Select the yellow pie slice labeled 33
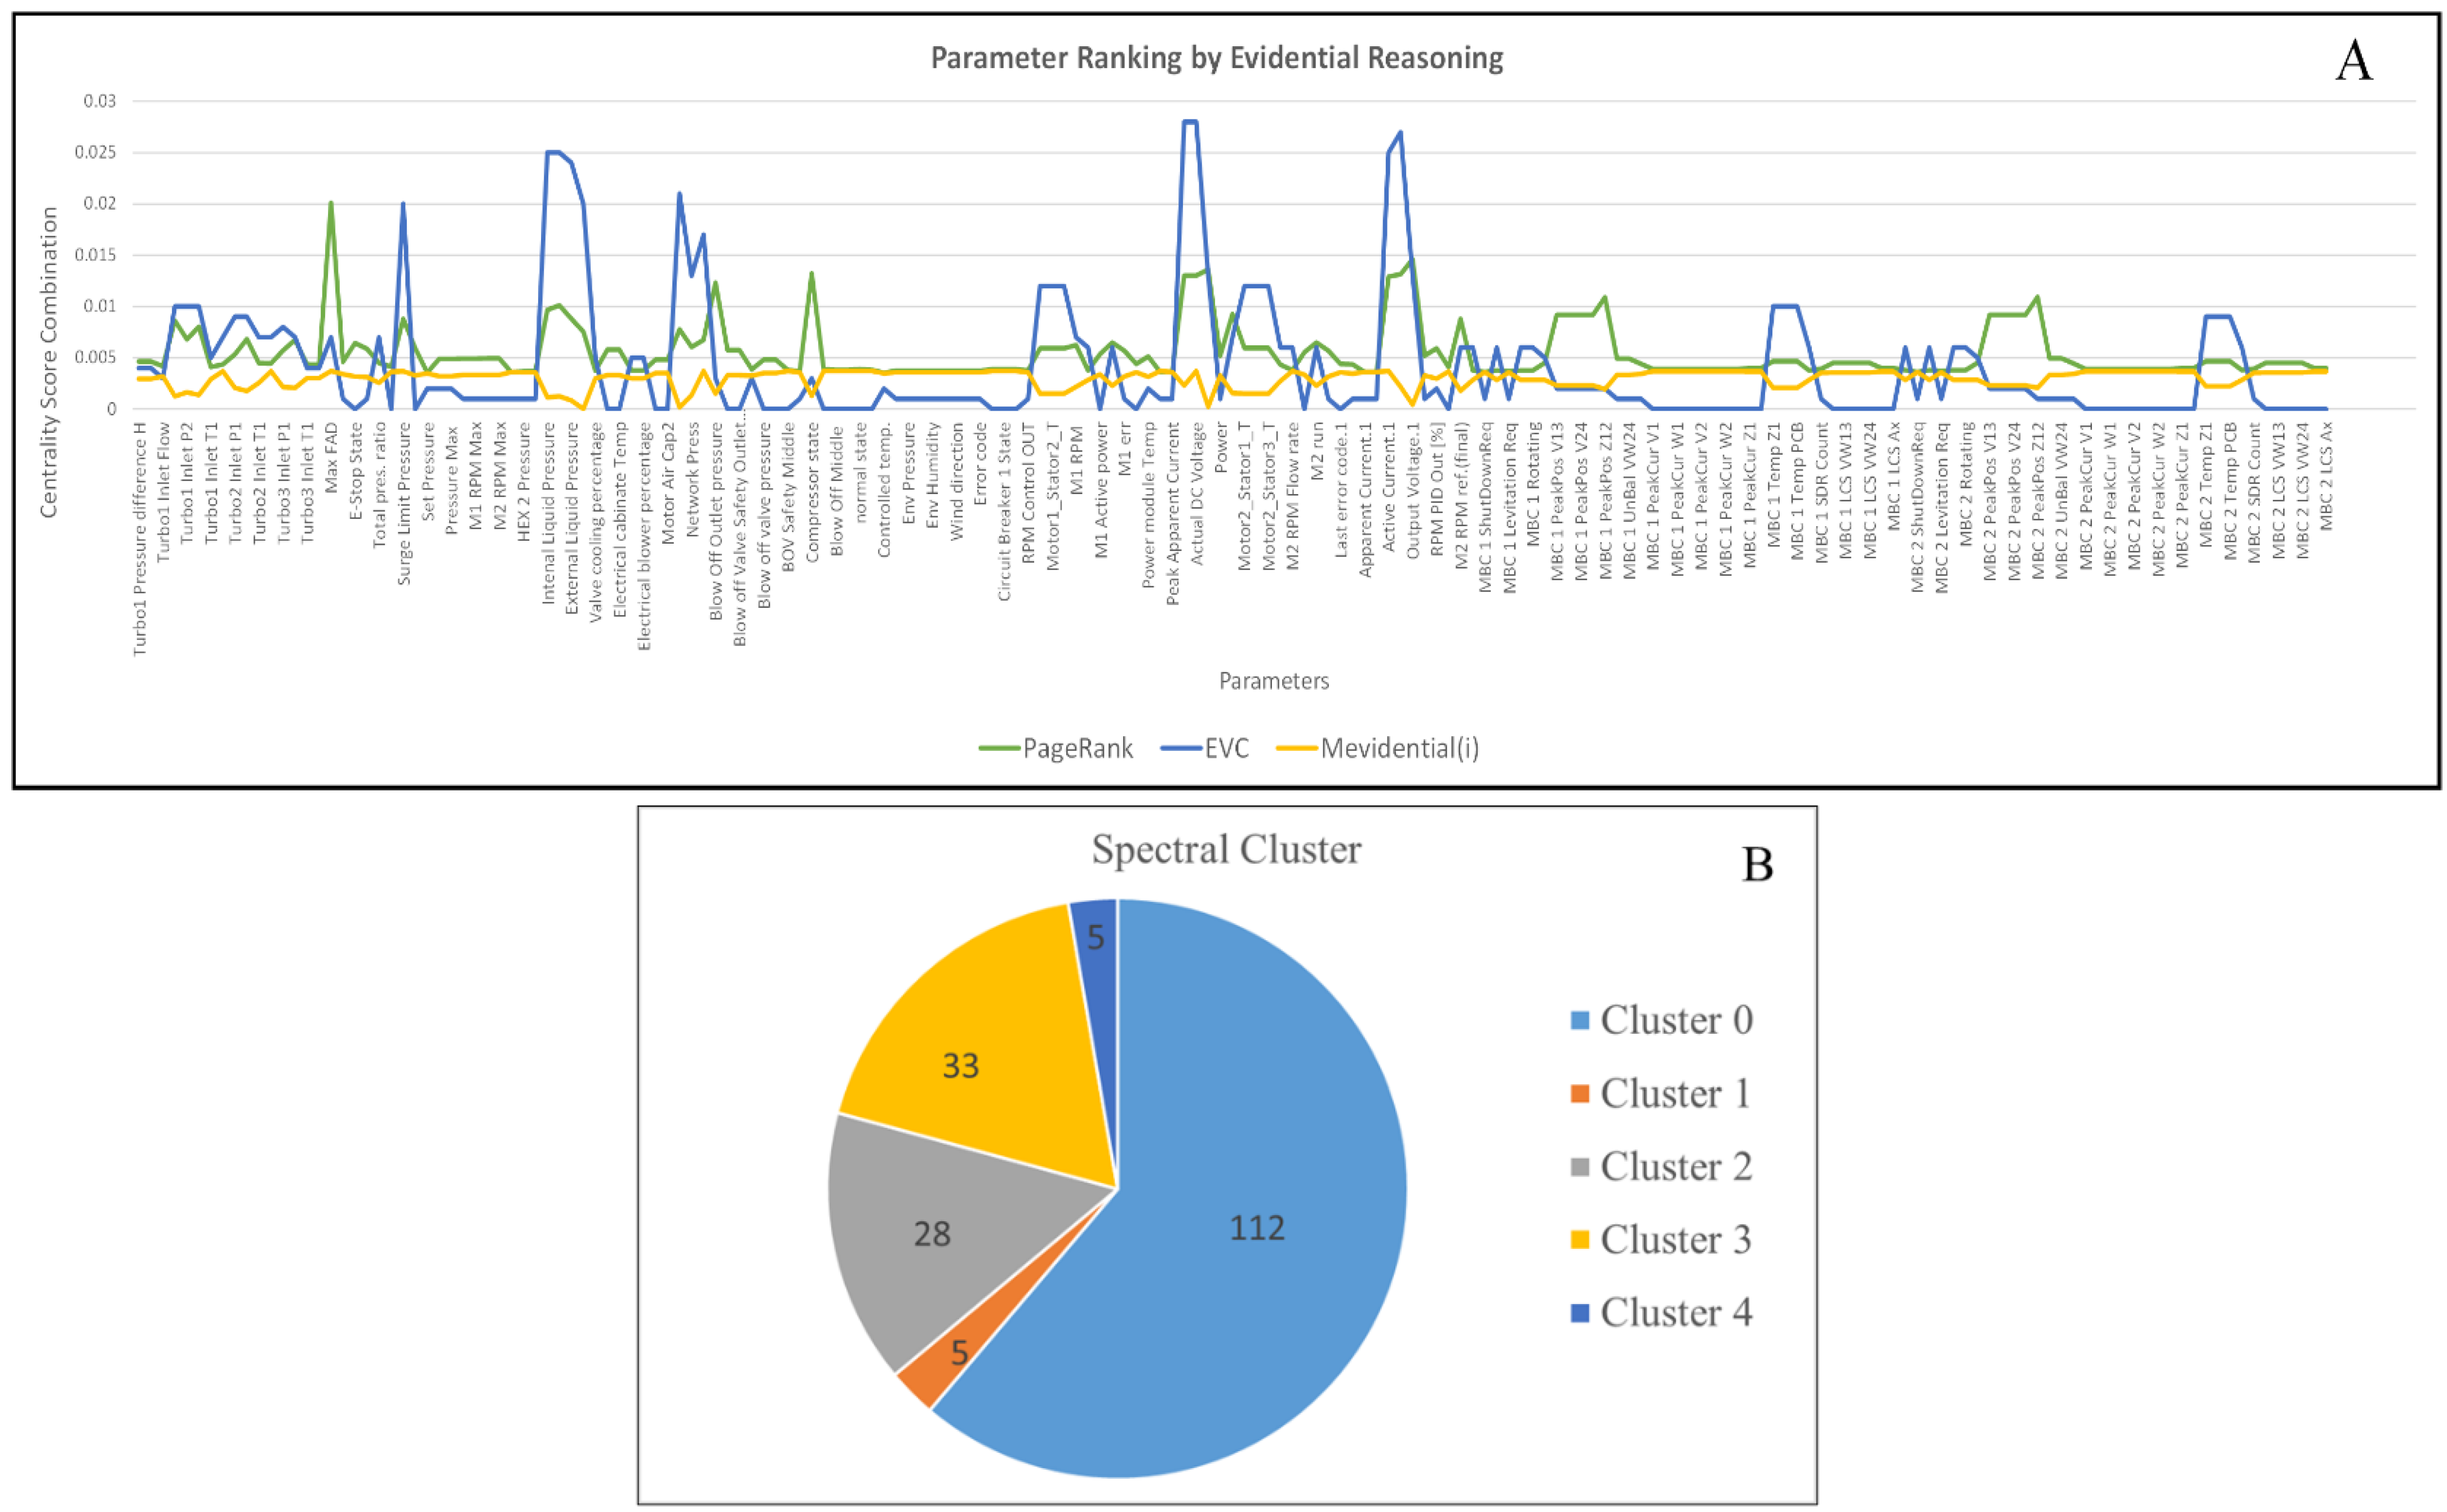This screenshot has width=2447, height=1512. [x=976, y=1050]
